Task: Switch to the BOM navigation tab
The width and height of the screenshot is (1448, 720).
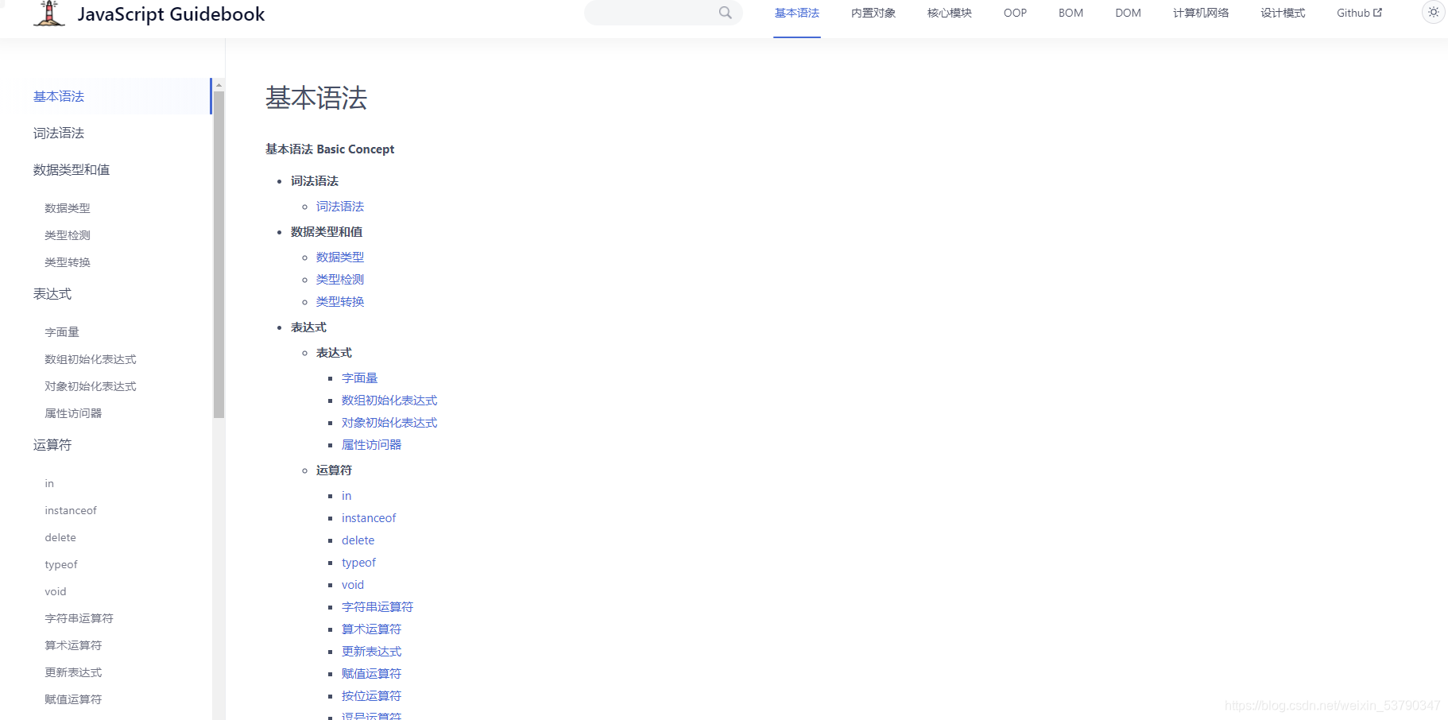Action: [x=1071, y=13]
